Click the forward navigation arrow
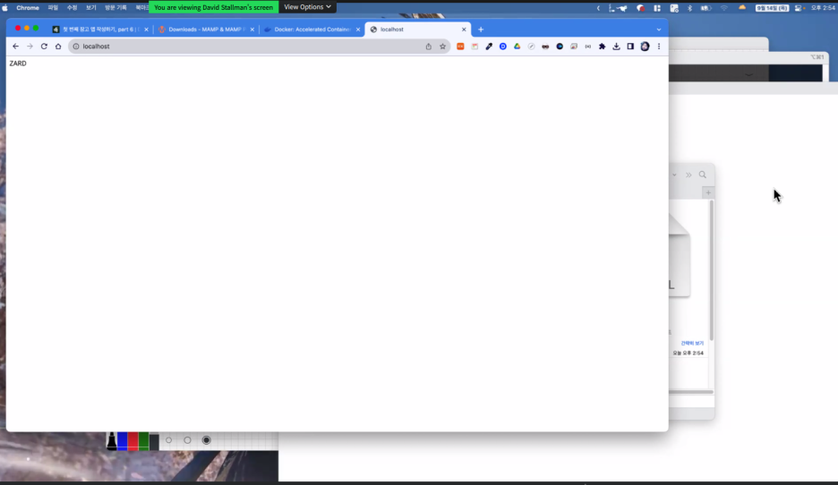Screen dimensions: 838x485 (x=30, y=47)
